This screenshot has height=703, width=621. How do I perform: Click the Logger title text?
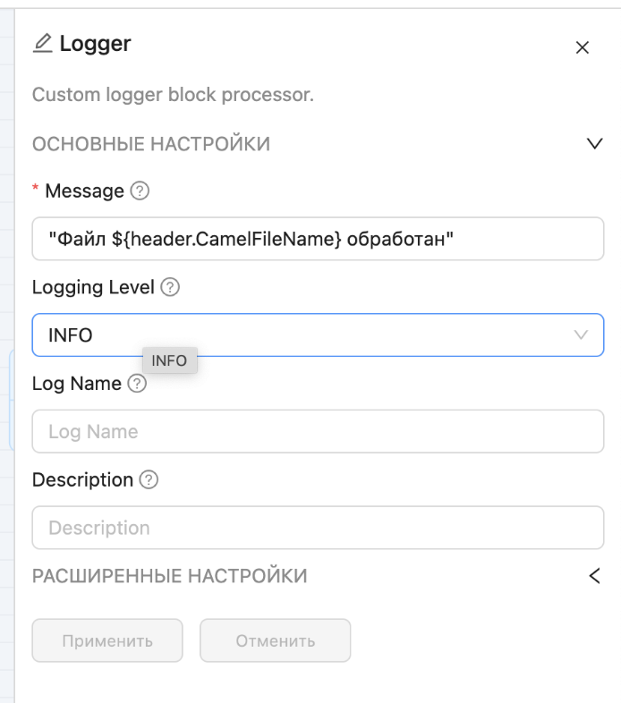pyautogui.click(x=95, y=43)
